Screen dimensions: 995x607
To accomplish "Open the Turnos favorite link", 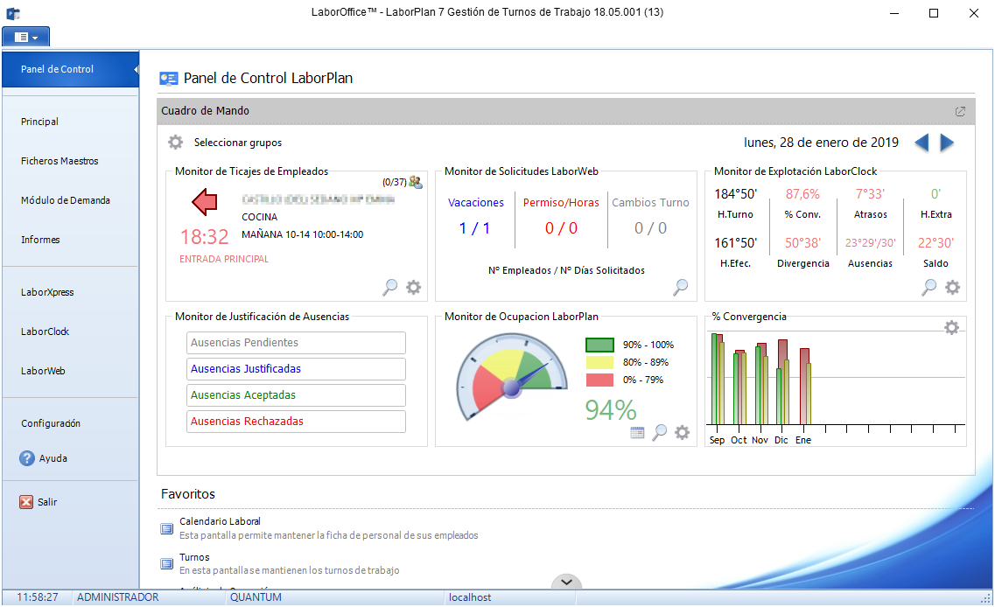I will tap(194, 557).
